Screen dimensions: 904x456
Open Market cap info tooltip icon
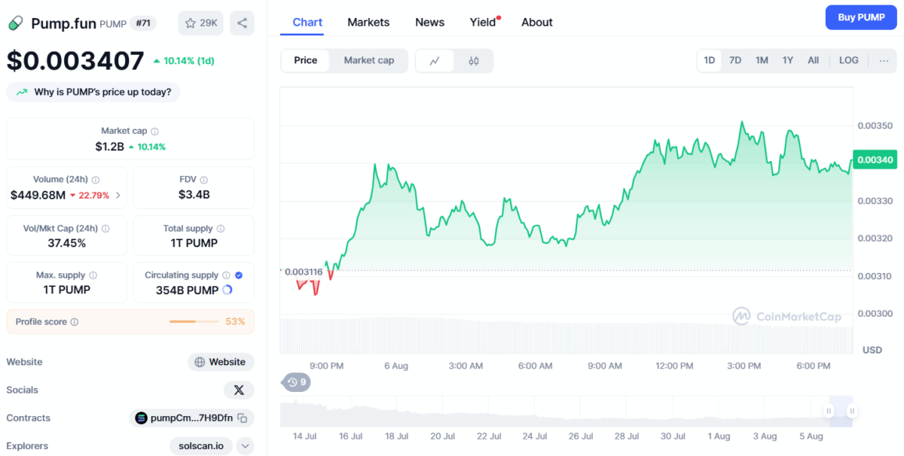coord(154,131)
